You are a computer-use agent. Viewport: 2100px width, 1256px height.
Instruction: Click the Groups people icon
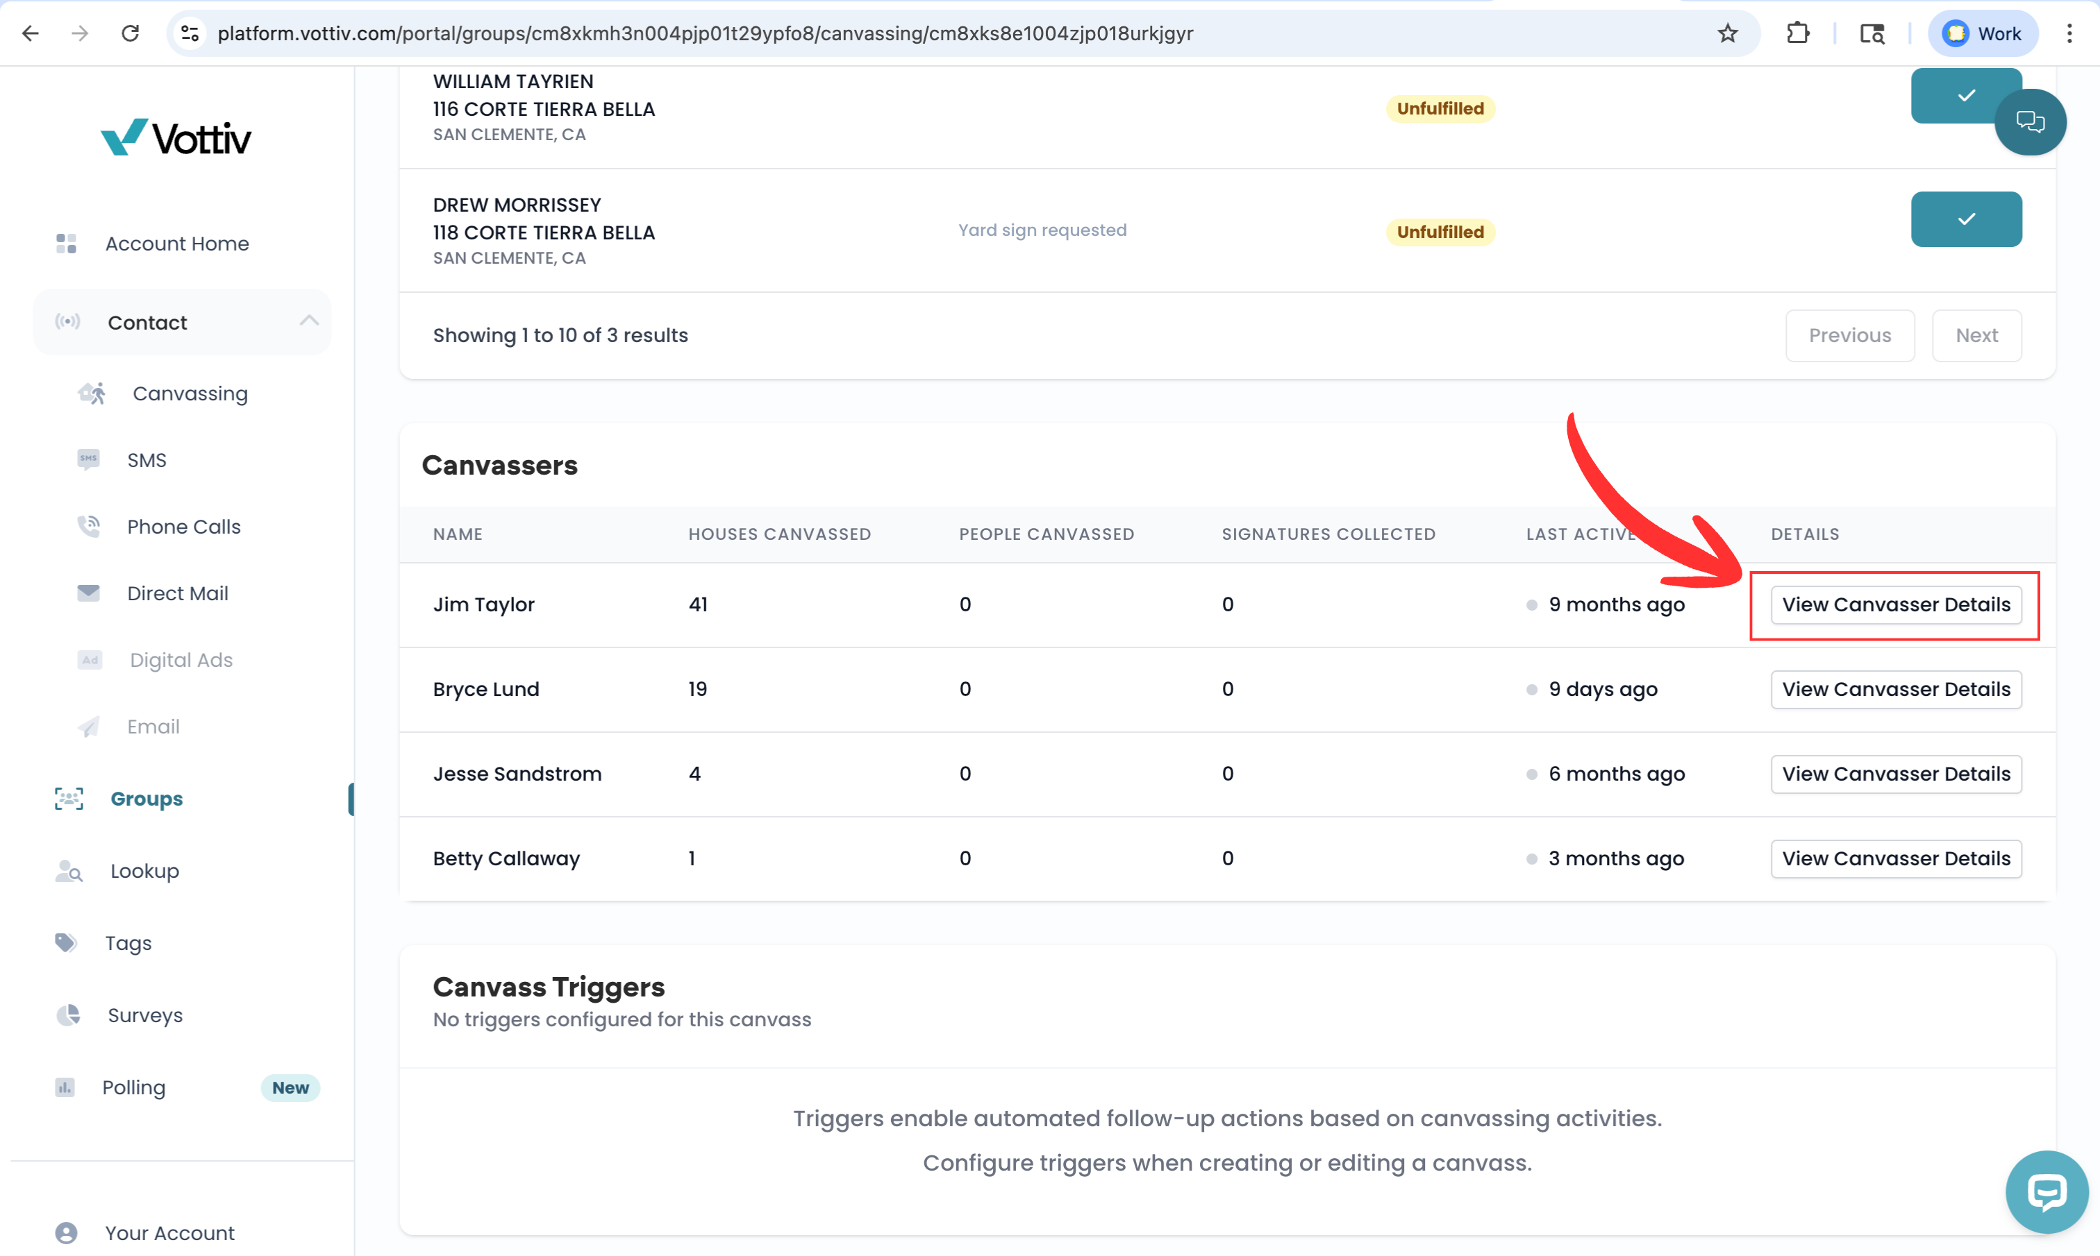(x=69, y=799)
